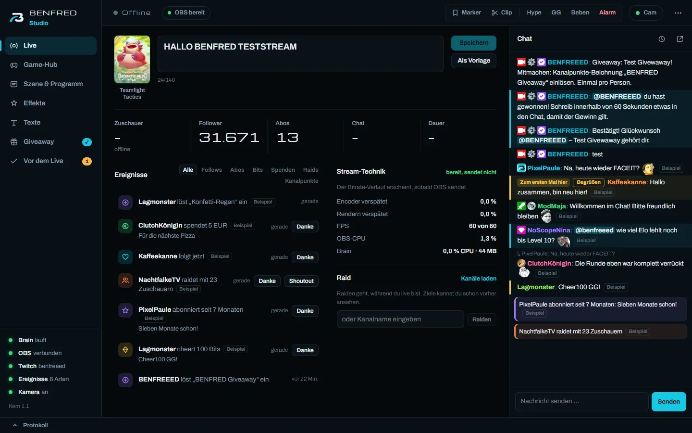The height and width of the screenshot is (433, 692).
Task: Save the stream title with Speichern
Action: [x=474, y=43]
